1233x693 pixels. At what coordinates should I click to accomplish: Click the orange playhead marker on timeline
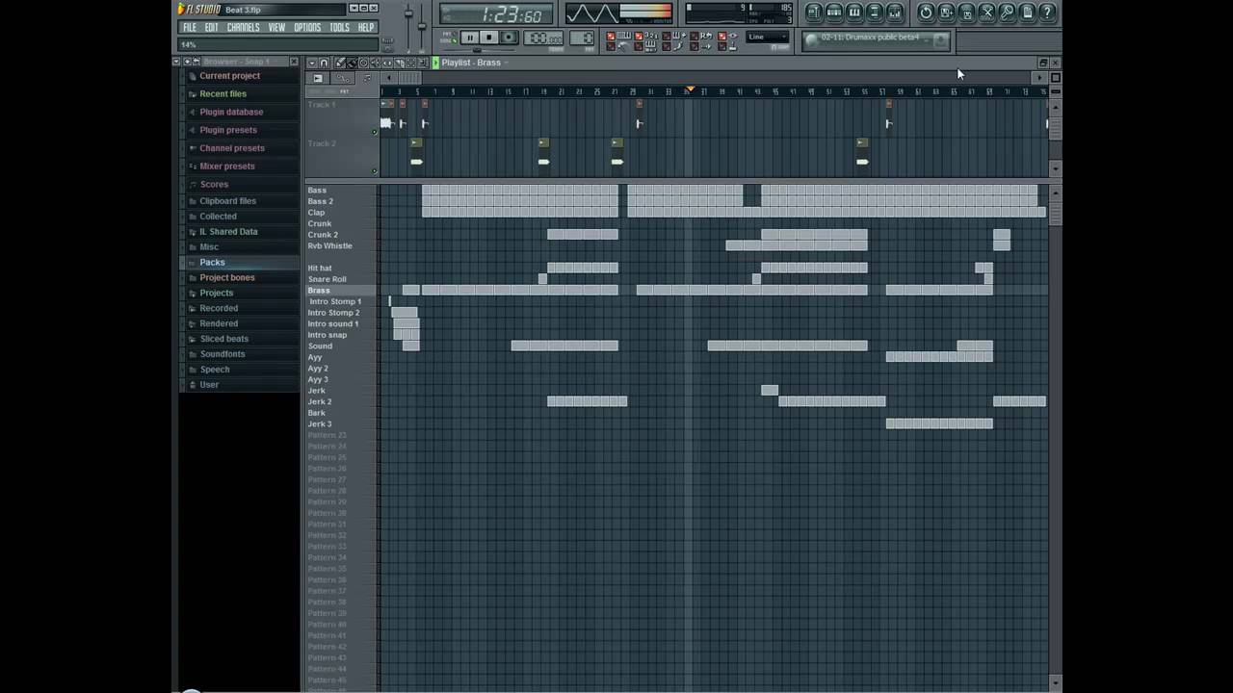pyautogui.click(x=689, y=90)
